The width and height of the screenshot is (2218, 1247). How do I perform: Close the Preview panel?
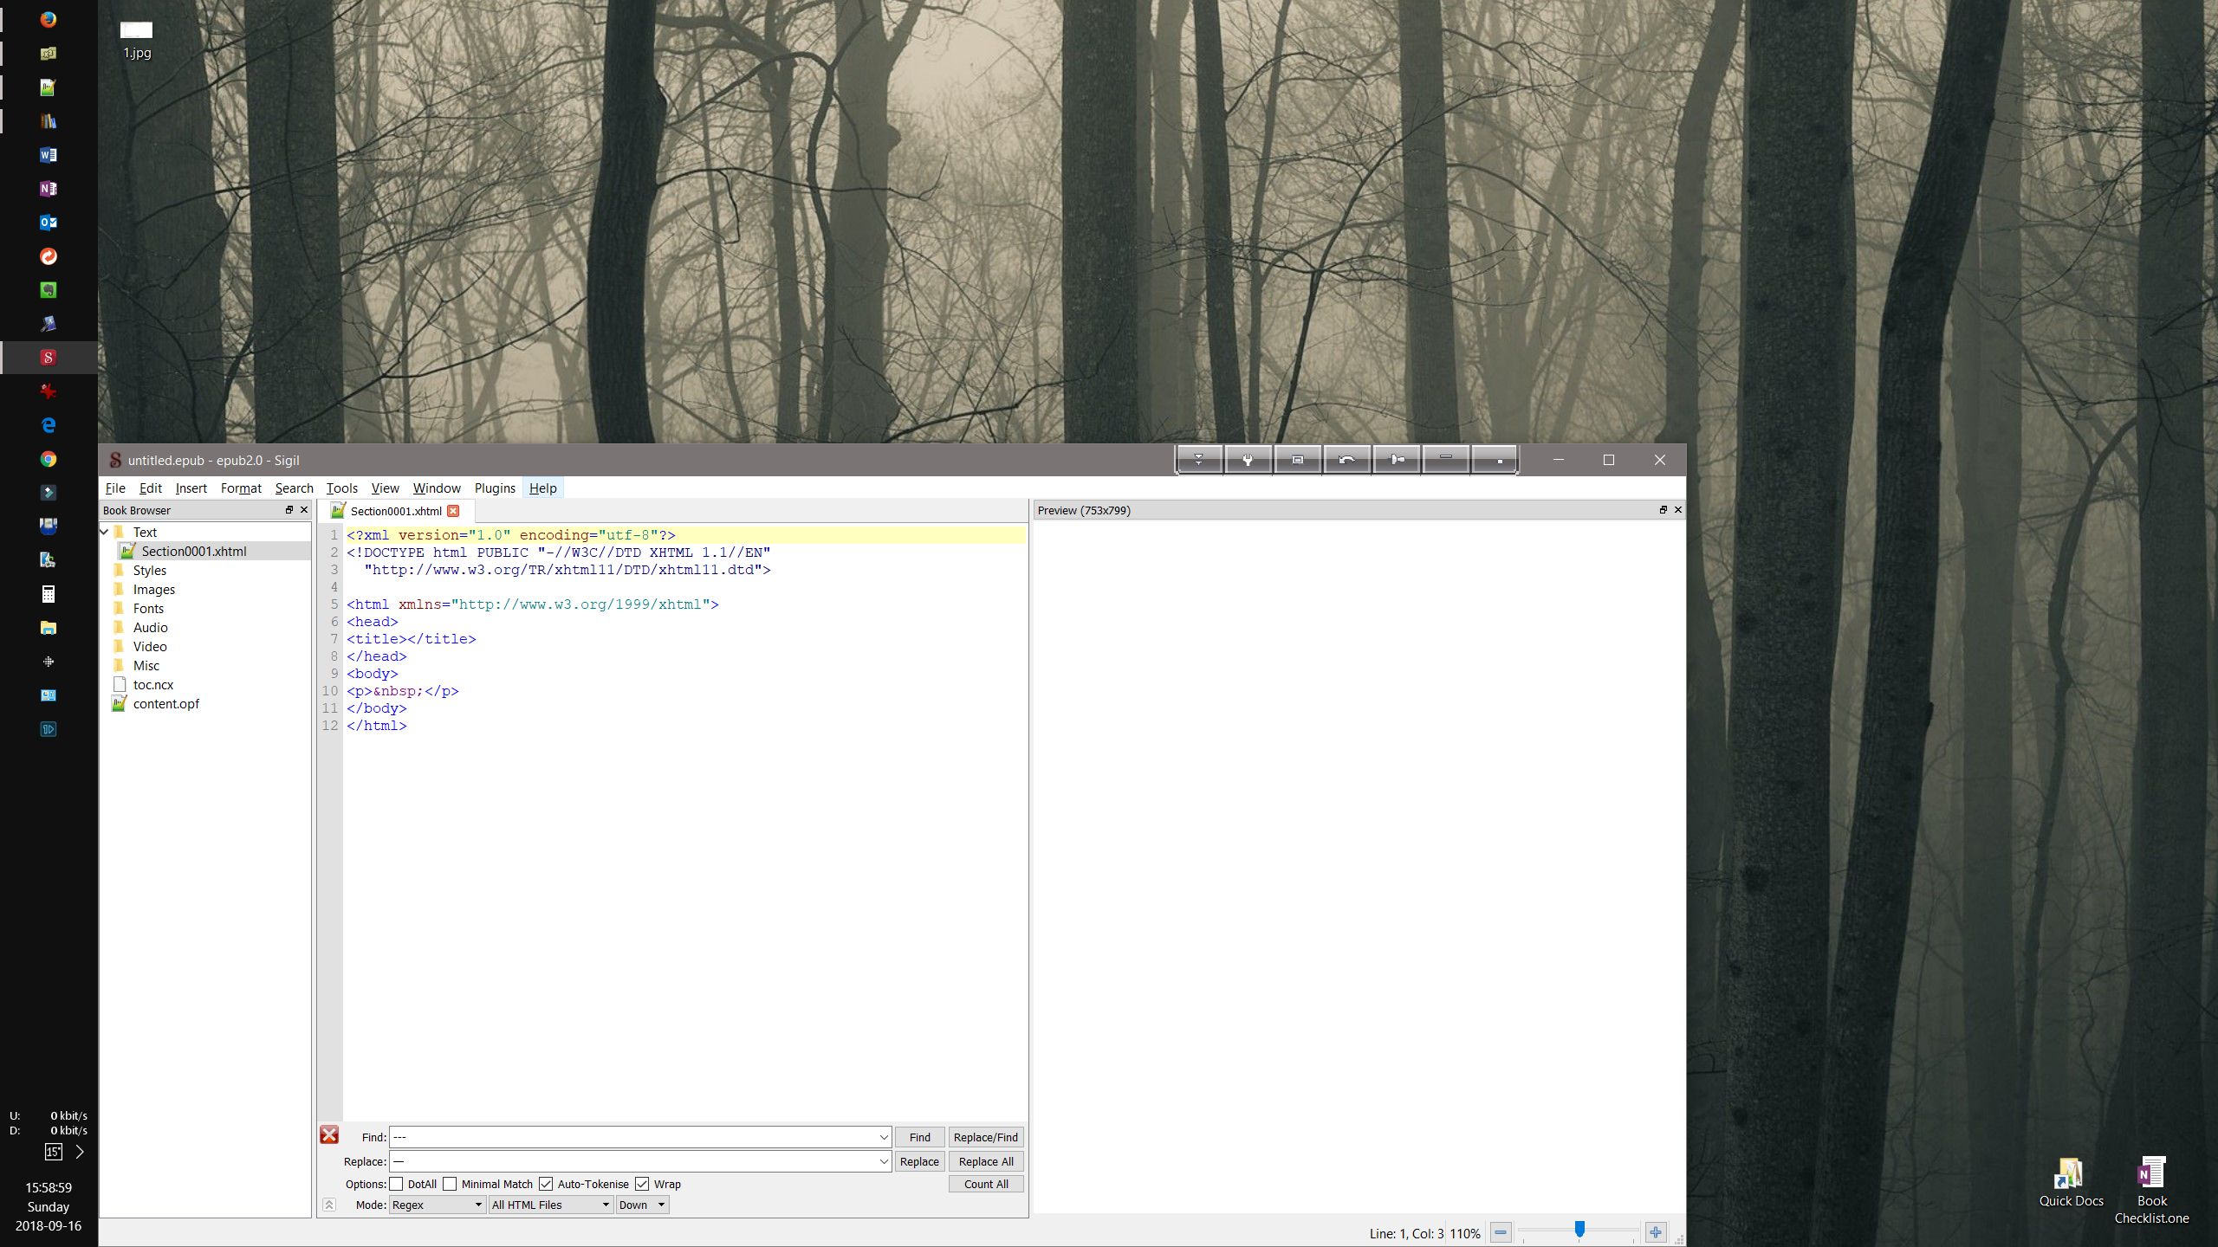(x=1677, y=510)
